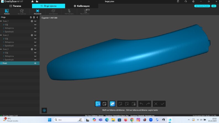219x123 pixels.
Task: Open the support headset icon
Action: coord(186,1)
